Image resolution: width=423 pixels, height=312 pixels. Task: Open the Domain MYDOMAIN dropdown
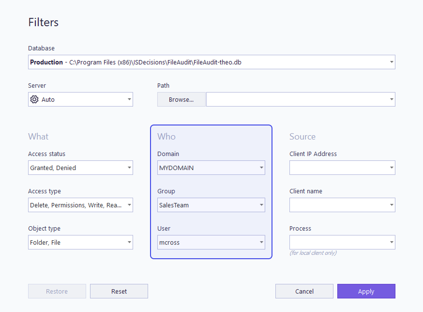tap(211, 168)
